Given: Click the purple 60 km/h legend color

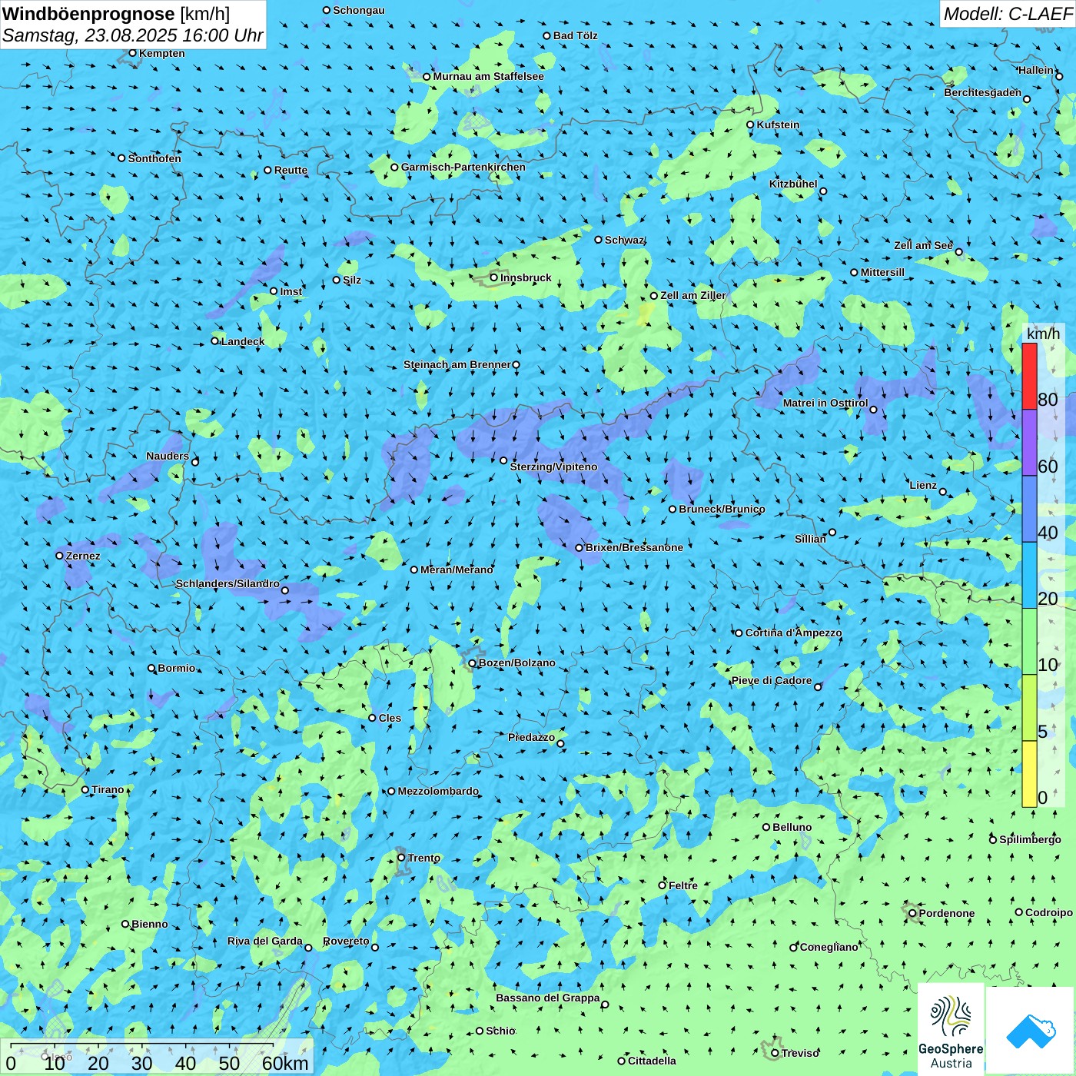Looking at the screenshot, I should [1029, 443].
